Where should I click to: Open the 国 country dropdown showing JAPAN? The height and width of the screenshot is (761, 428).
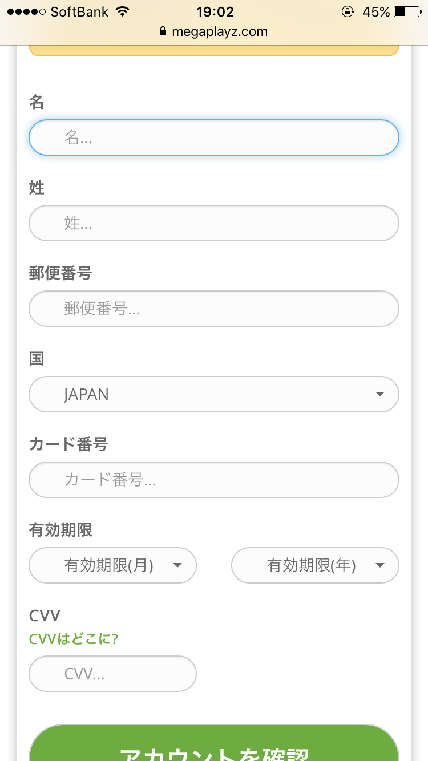pos(213,394)
